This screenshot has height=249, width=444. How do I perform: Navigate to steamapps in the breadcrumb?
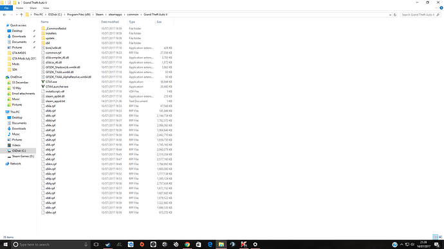coord(115,14)
